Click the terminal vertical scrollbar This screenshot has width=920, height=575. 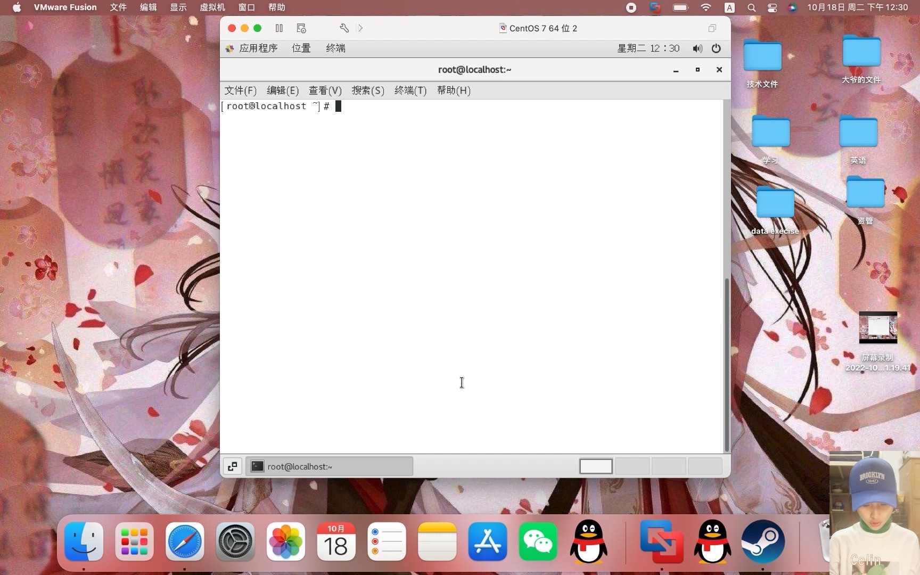click(726, 365)
